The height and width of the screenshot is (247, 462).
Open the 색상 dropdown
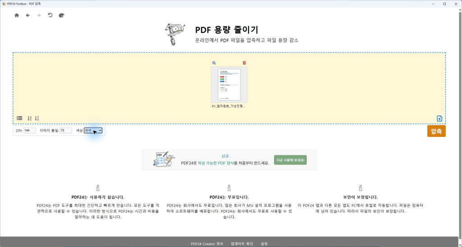click(93, 130)
